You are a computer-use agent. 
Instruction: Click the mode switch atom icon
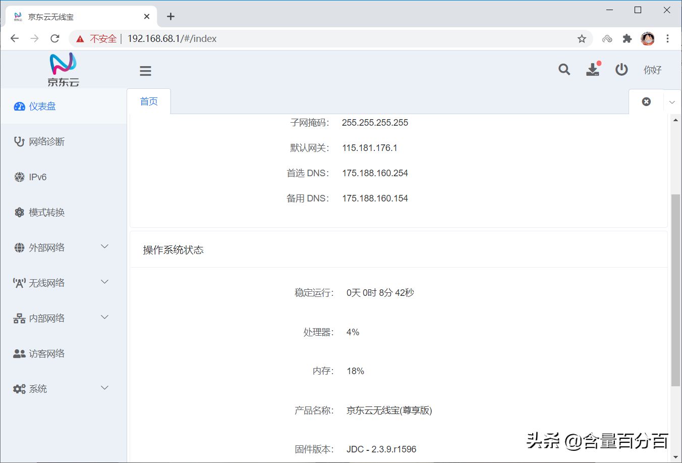(19, 213)
